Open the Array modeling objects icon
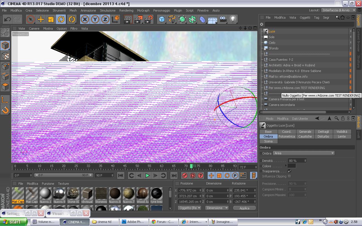The width and height of the screenshot is (362, 226). [193, 19]
